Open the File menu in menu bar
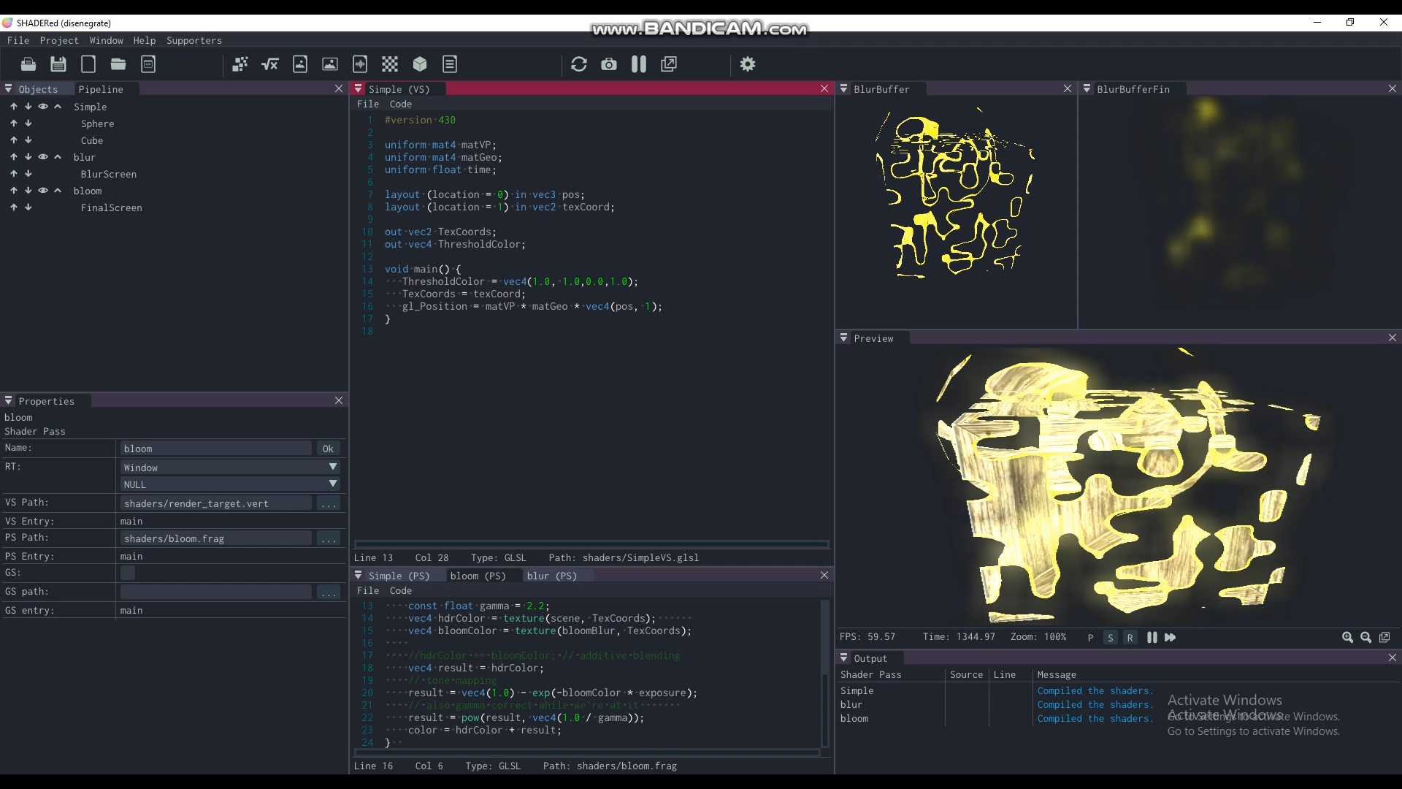Viewport: 1402px width, 789px height. point(18,40)
